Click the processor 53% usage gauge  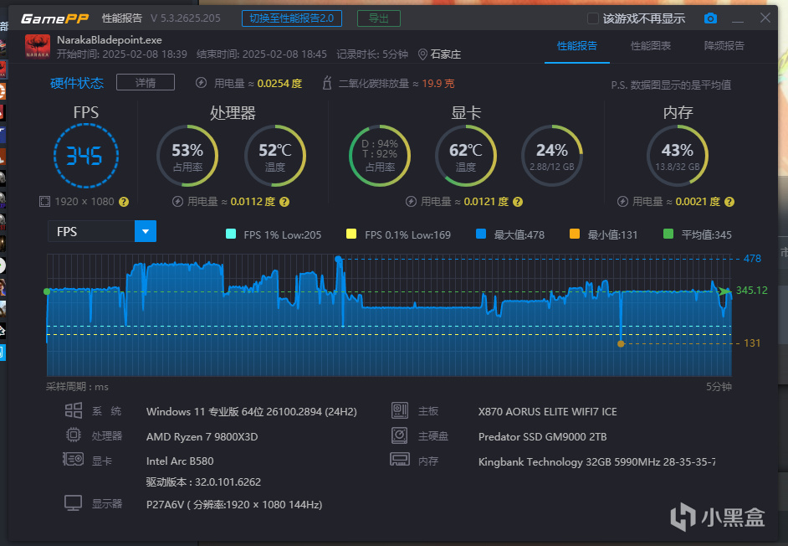187,156
